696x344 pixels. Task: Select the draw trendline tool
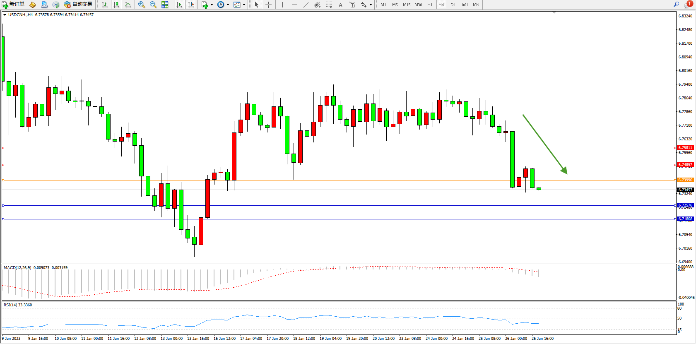pos(306,5)
